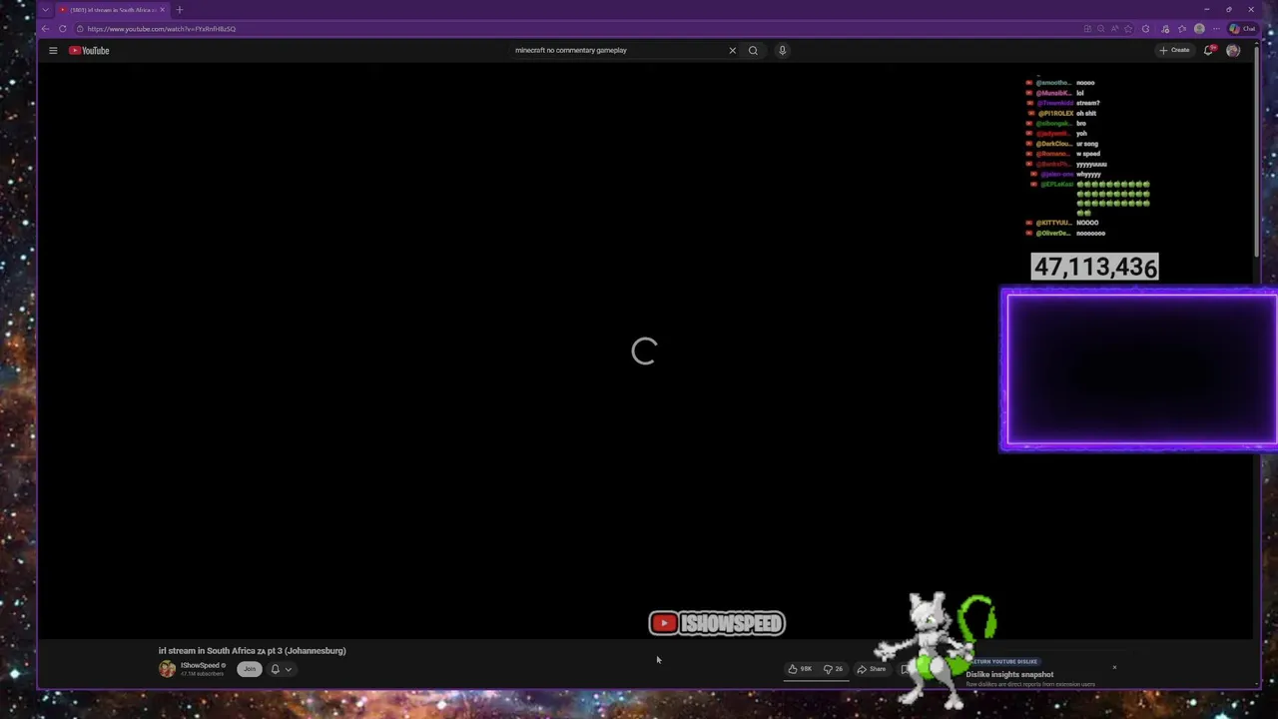Screen dimensions: 1278x719
Task: Open the YouTube account avatar menu
Action: [1233, 50]
